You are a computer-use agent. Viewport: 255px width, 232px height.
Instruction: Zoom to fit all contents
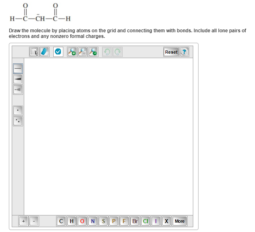[x=83, y=52]
